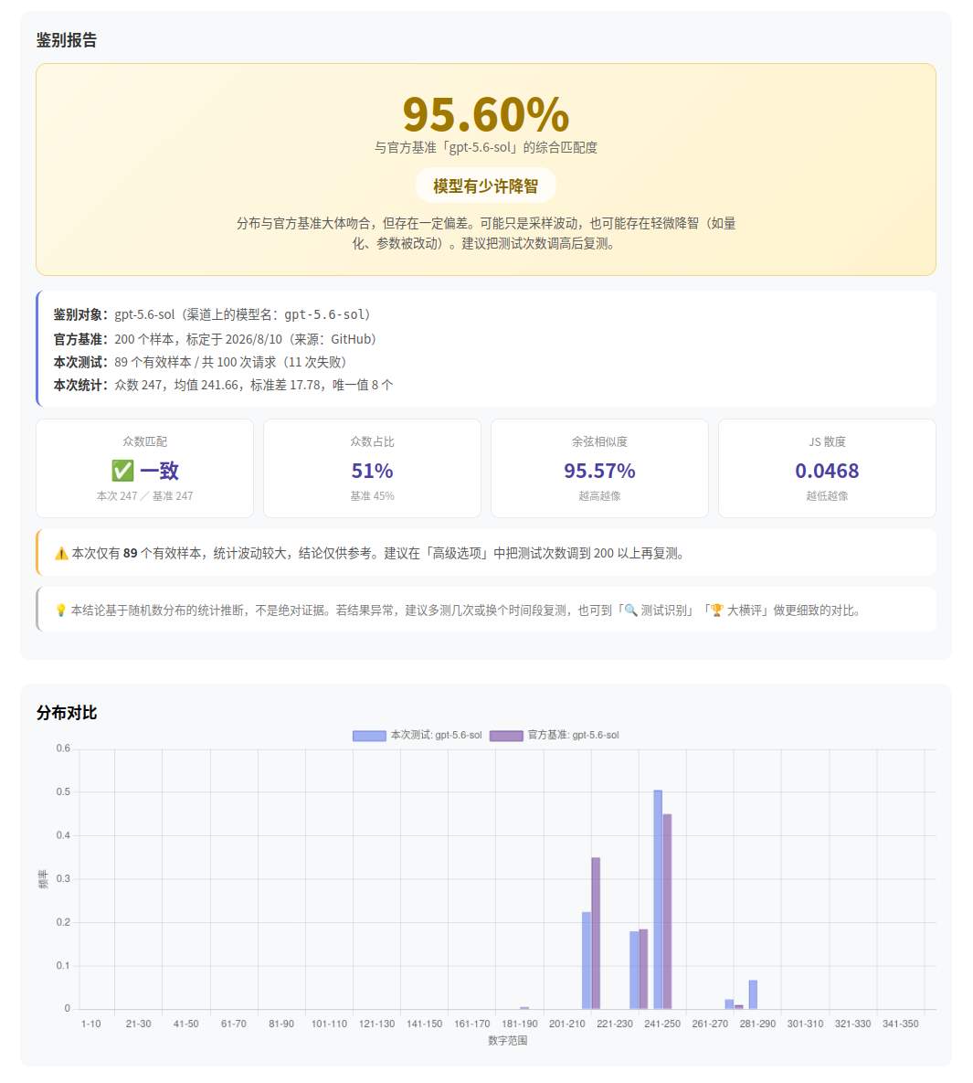Click the lightbulb icon in the disclaimer note
The image size is (973, 1083).
tap(61, 611)
